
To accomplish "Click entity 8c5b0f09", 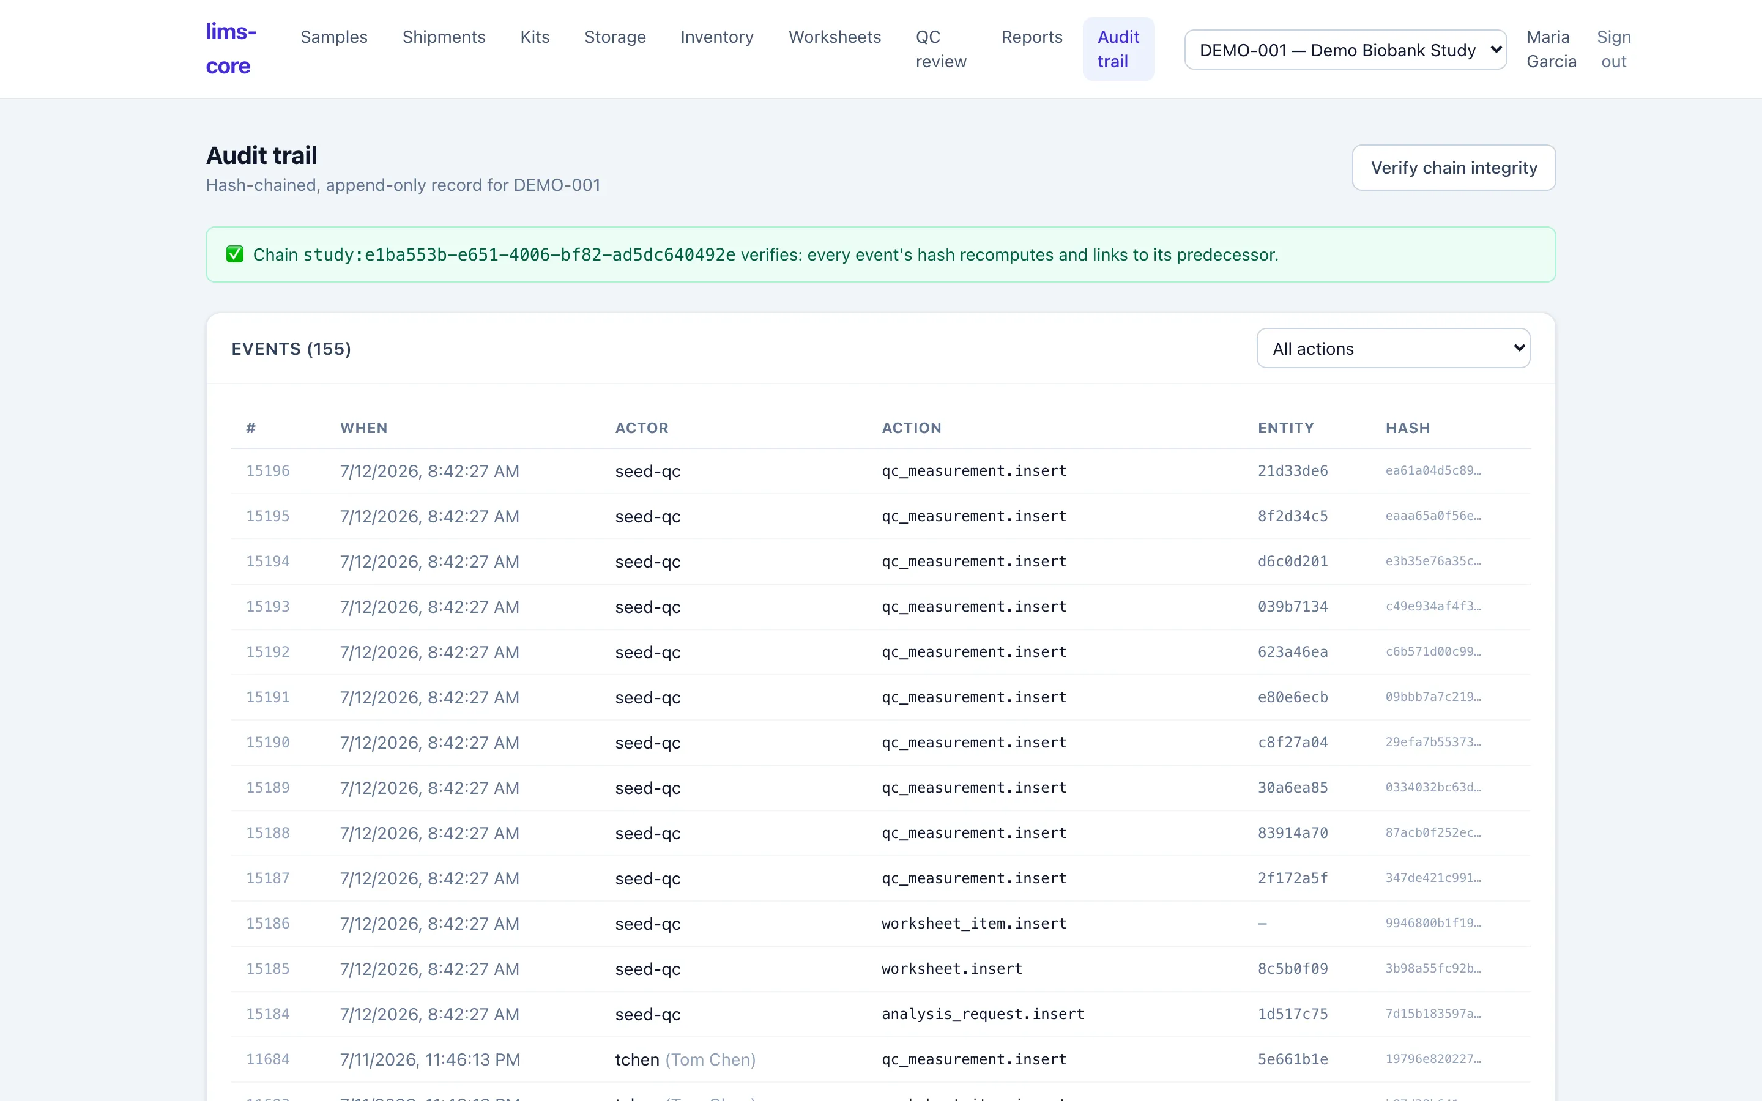I will [x=1292, y=968].
